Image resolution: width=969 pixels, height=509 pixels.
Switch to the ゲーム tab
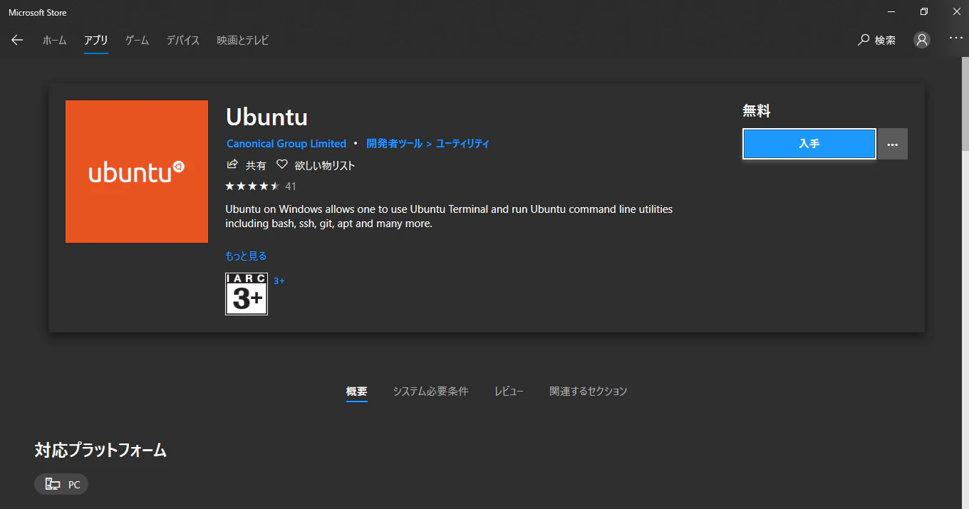pos(137,41)
